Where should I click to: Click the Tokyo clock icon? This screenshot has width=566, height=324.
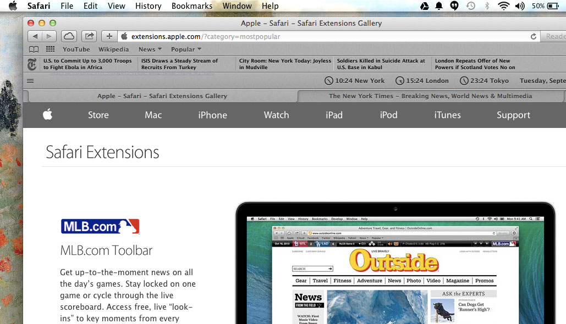(464, 81)
